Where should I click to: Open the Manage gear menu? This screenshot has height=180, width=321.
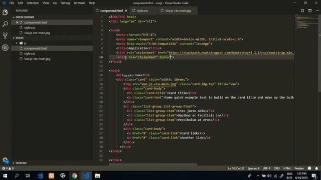[5, 160]
